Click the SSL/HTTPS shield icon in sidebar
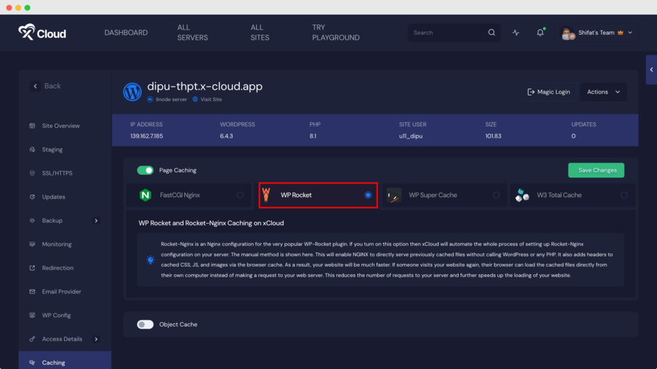The width and height of the screenshot is (657, 369). pos(32,173)
